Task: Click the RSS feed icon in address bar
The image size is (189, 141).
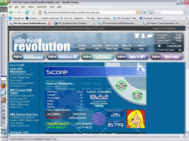Action: pos(137,12)
